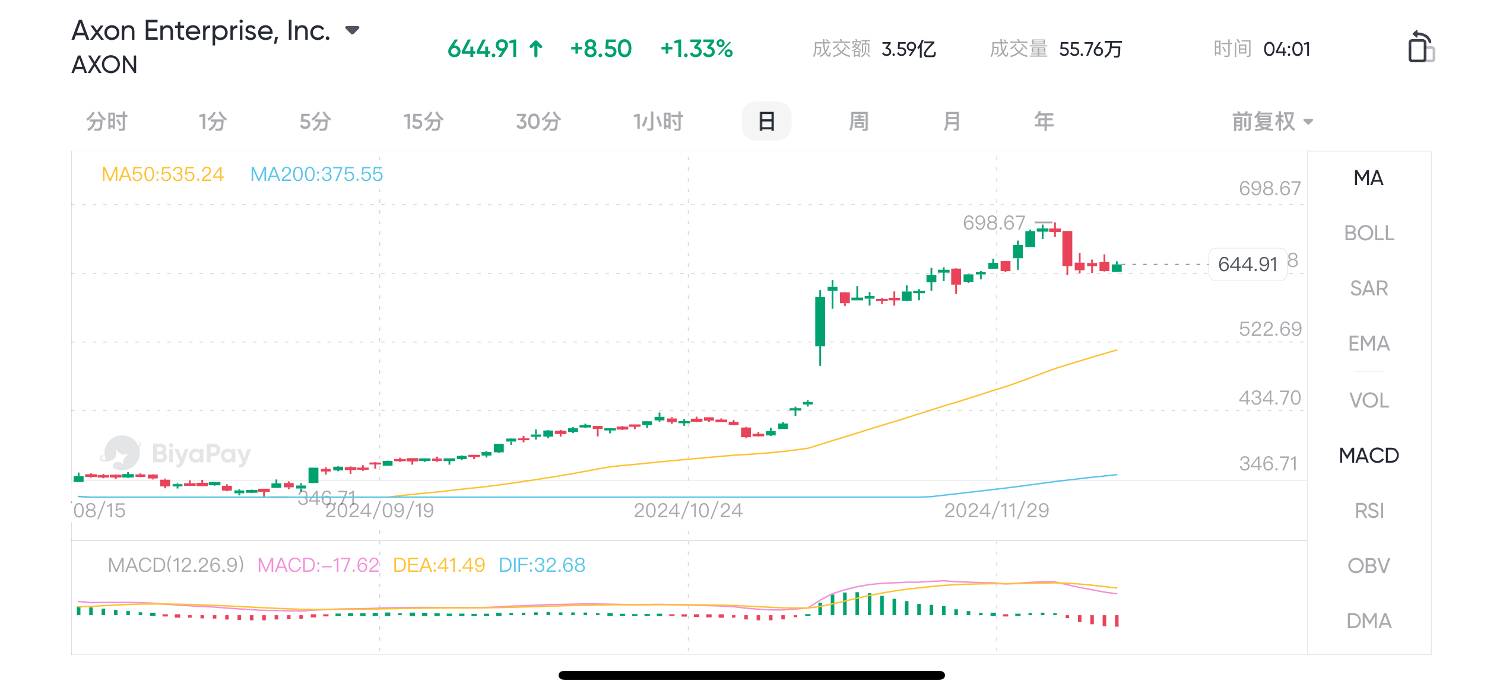Click the 644.91 header price
Viewport: 1503px width, 694px height.
483,49
